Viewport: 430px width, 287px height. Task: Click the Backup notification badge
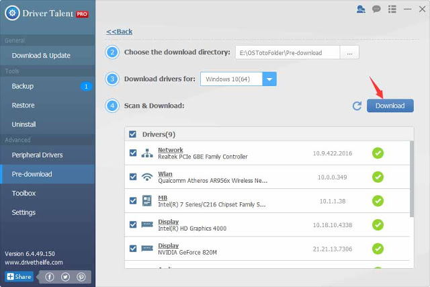pos(86,87)
